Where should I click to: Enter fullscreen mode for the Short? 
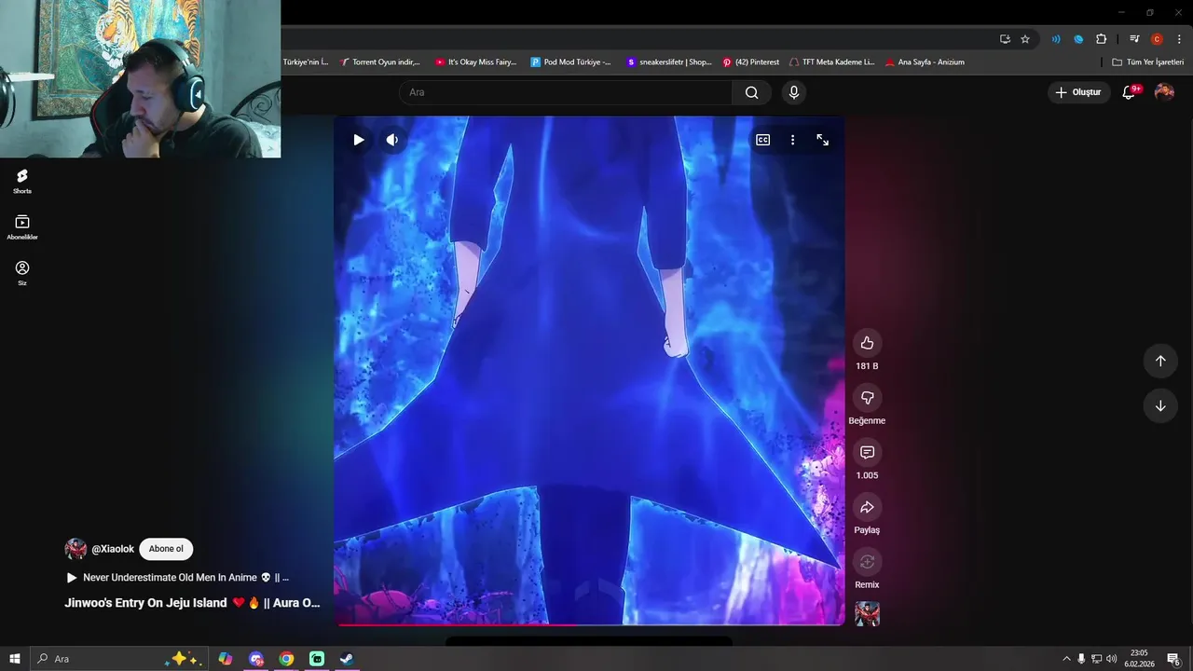pos(823,140)
